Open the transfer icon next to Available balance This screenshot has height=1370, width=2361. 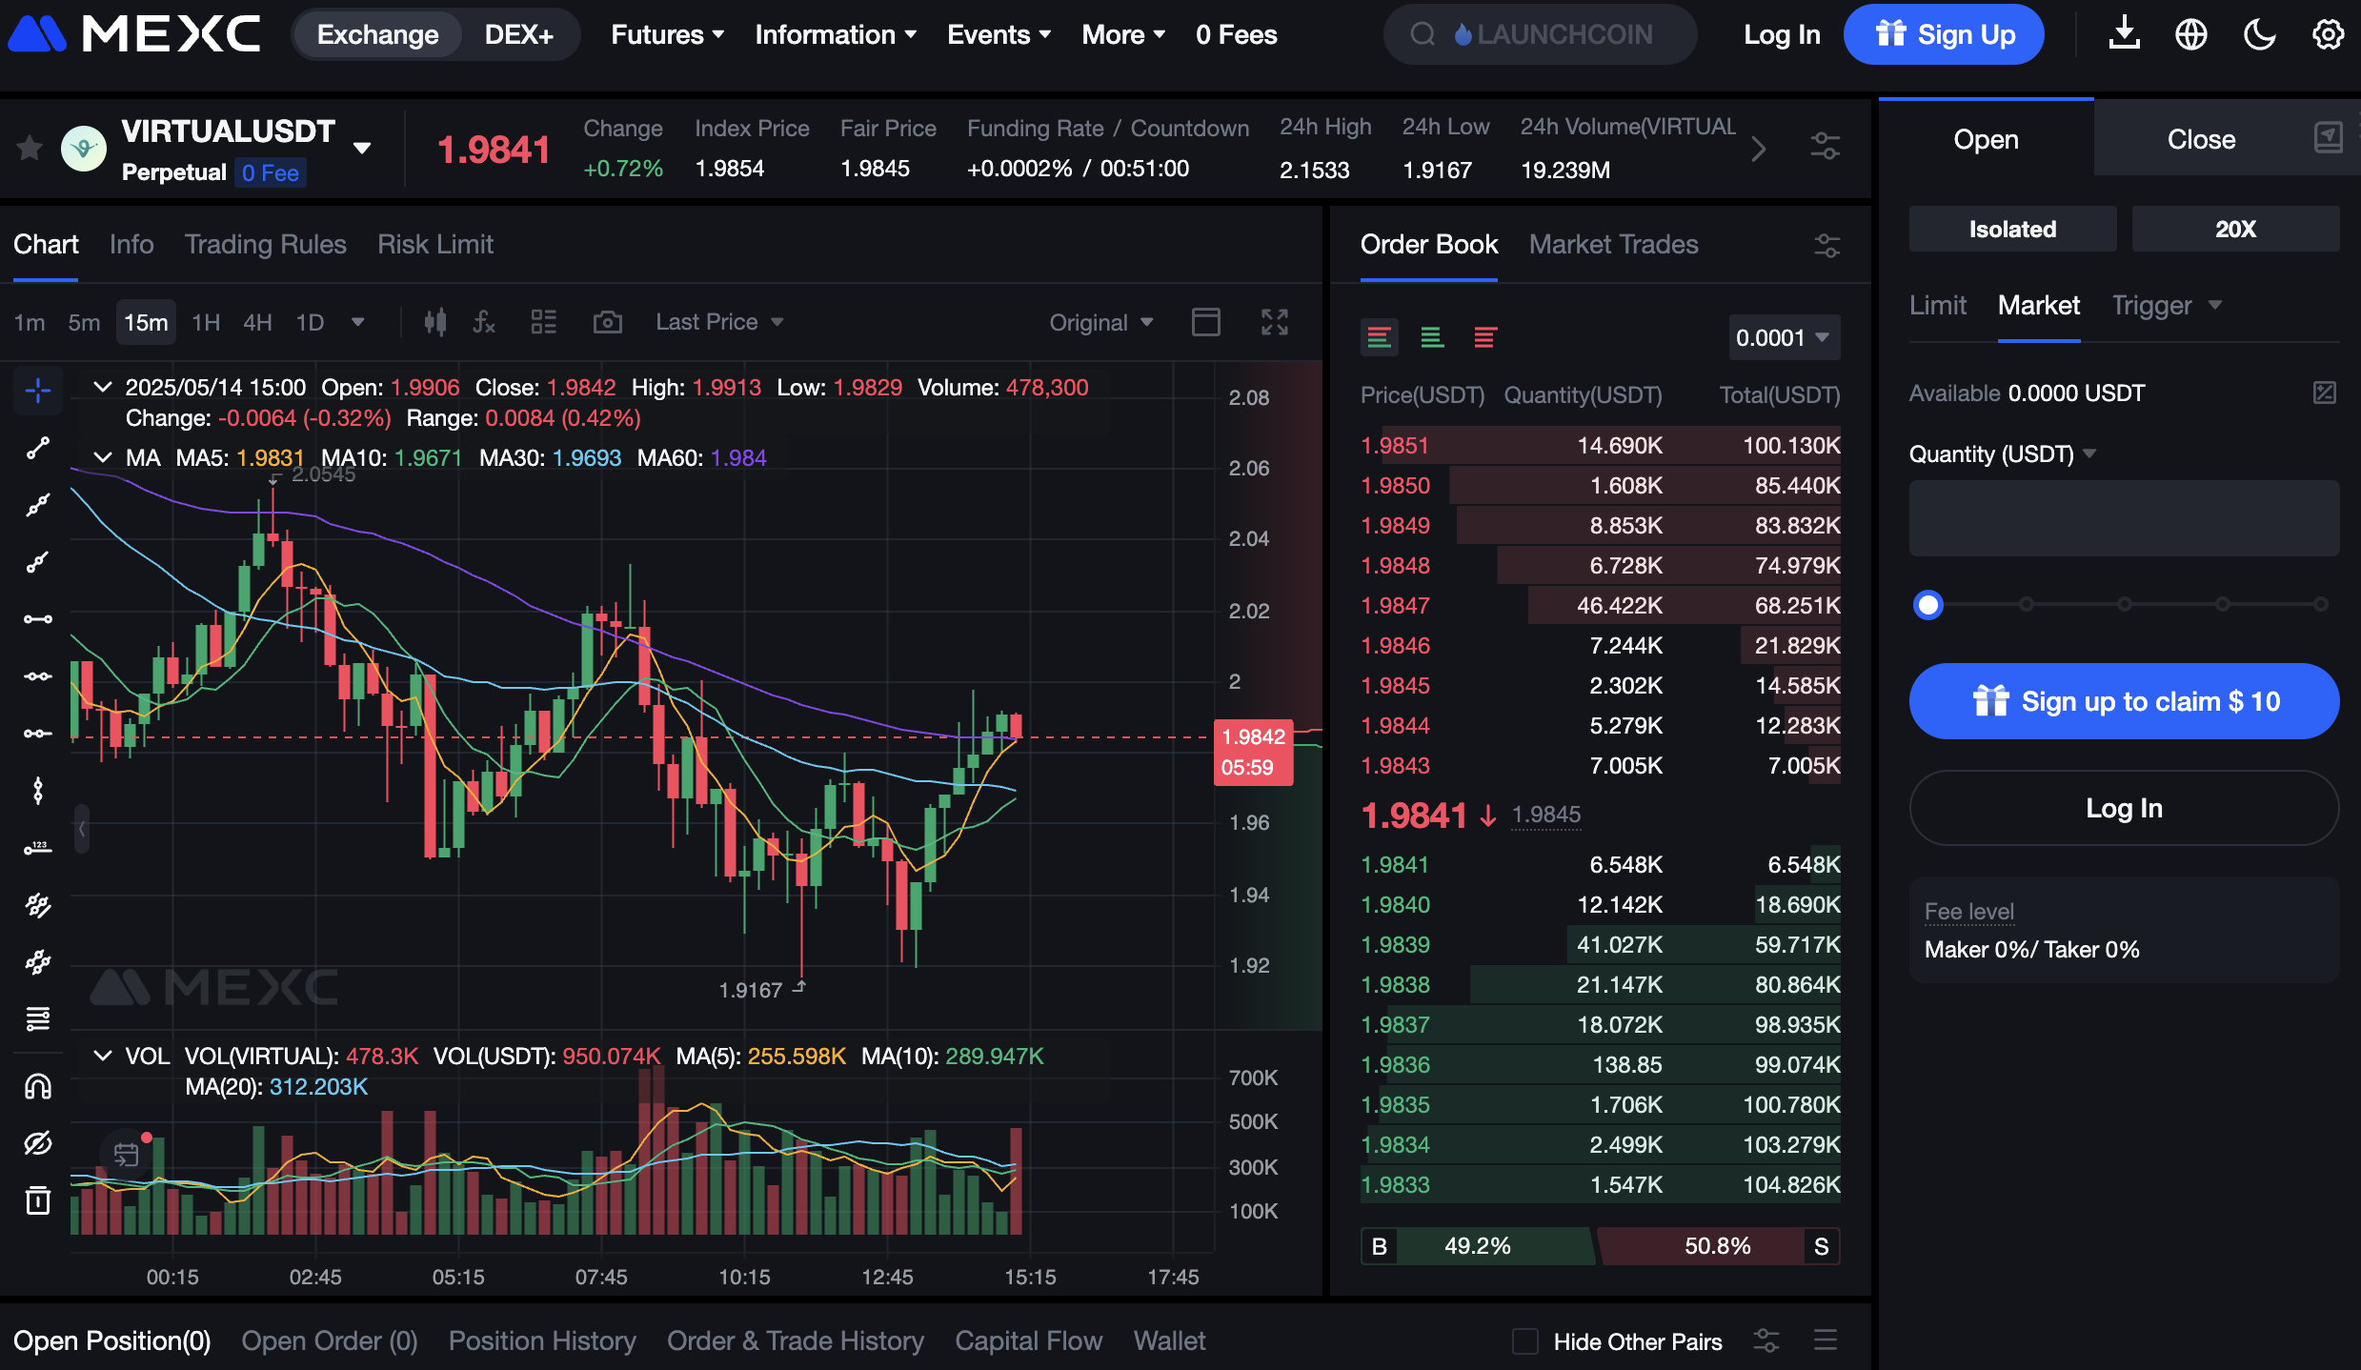[2325, 393]
